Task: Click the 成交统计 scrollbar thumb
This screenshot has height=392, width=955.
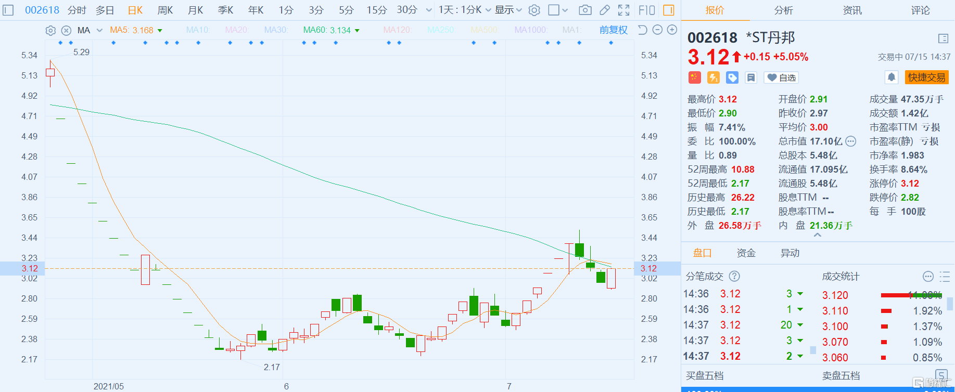Action: [950, 303]
